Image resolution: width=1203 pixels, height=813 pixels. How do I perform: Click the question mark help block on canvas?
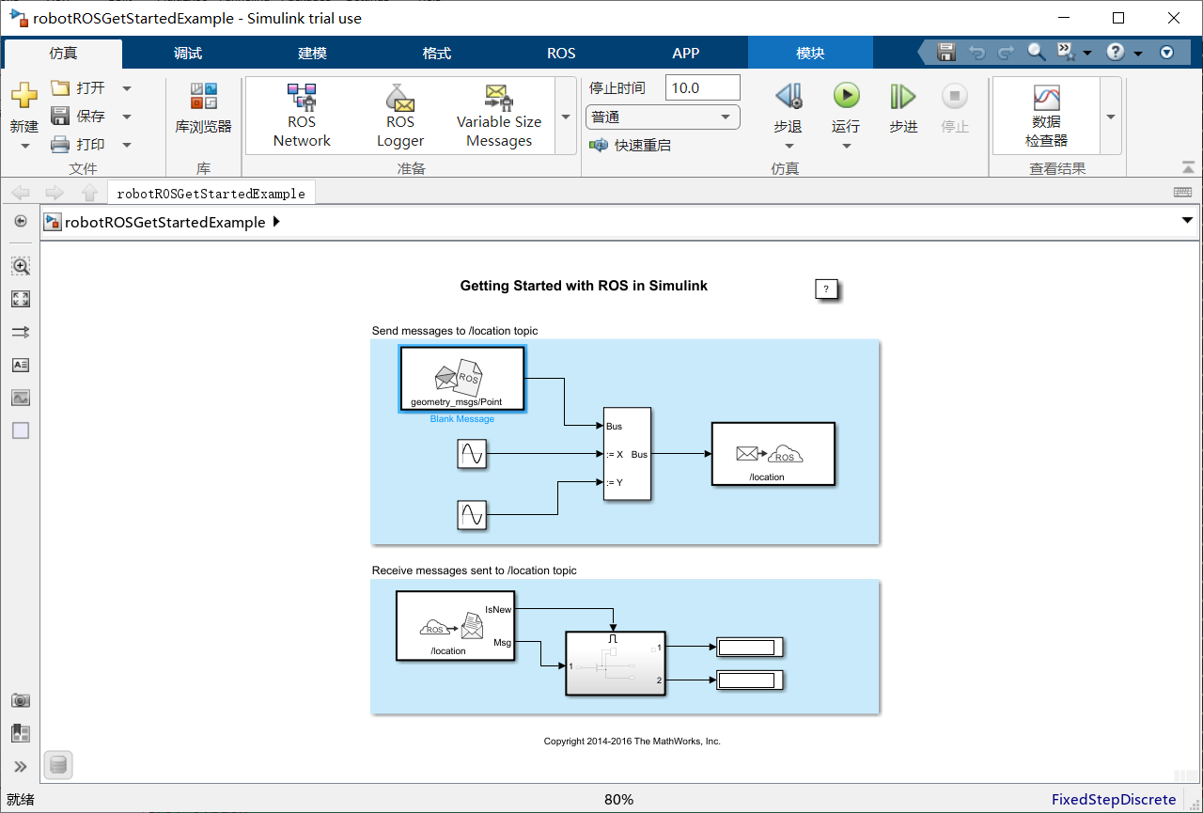[826, 289]
